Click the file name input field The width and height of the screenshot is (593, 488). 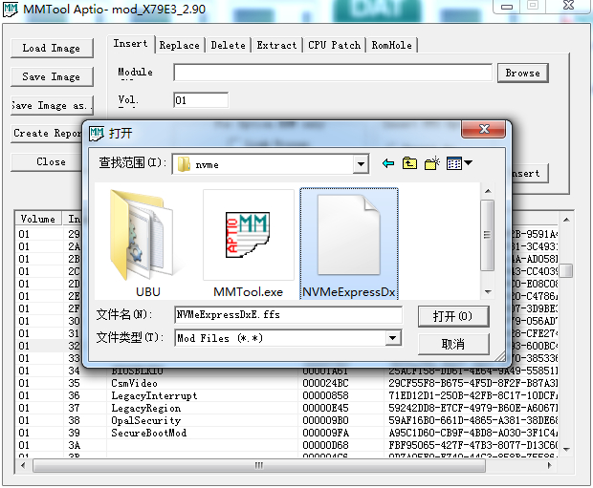(289, 314)
